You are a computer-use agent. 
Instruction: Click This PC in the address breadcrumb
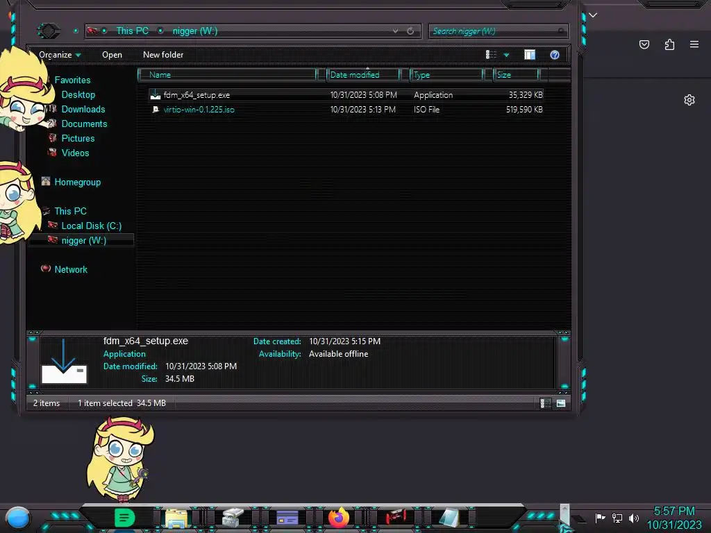[x=133, y=31]
